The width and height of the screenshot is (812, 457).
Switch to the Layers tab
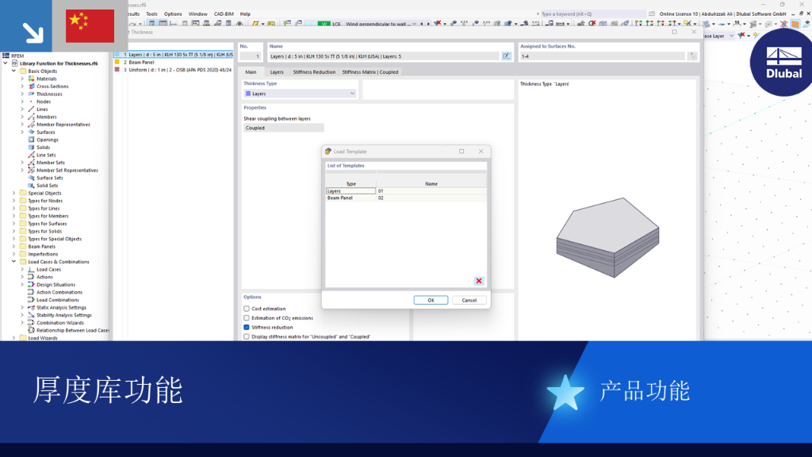(277, 72)
